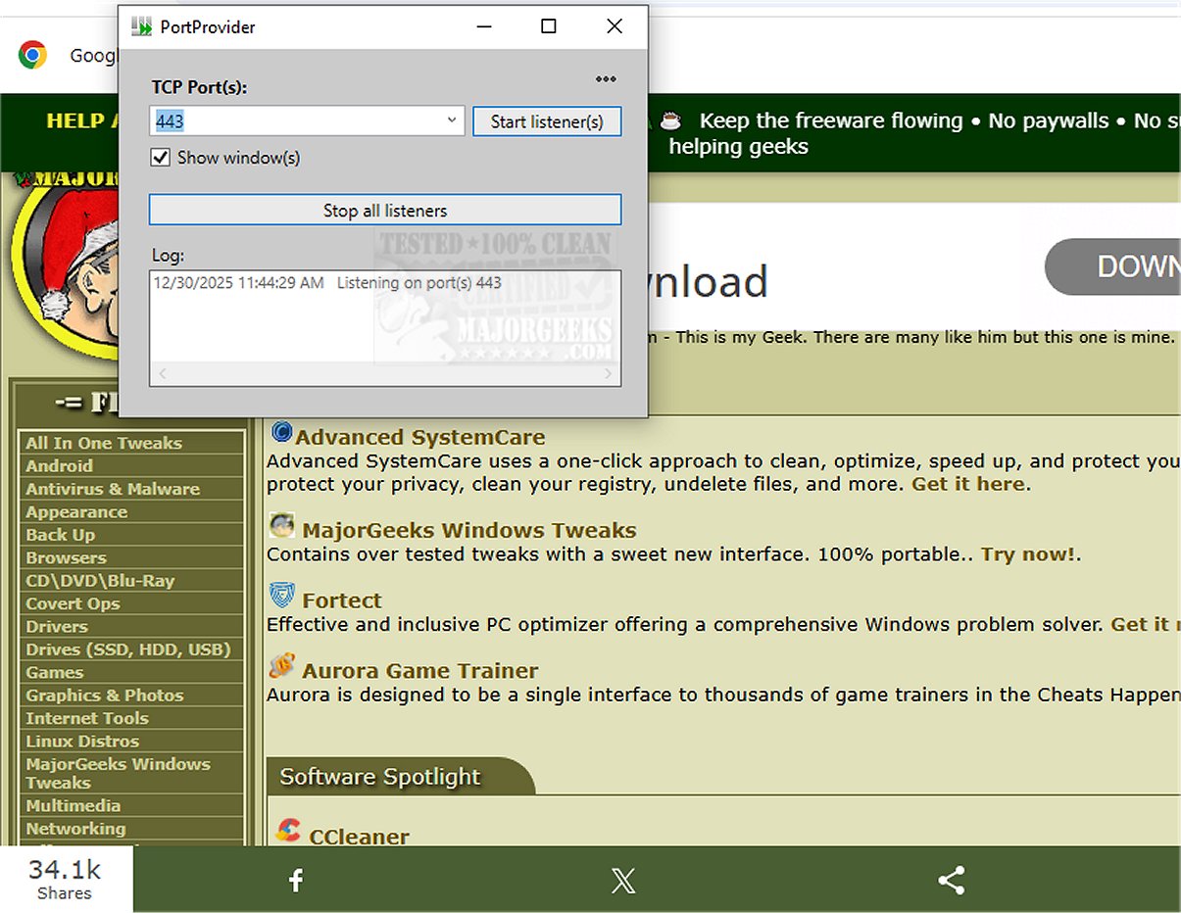The image size is (1181, 913).
Task: Click the Aurora Game Trainer icon
Action: click(281, 667)
